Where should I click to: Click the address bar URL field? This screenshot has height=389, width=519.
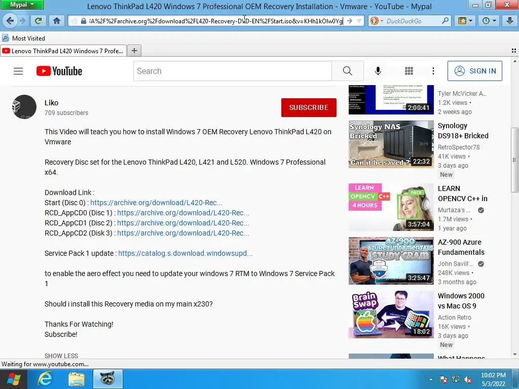point(215,21)
